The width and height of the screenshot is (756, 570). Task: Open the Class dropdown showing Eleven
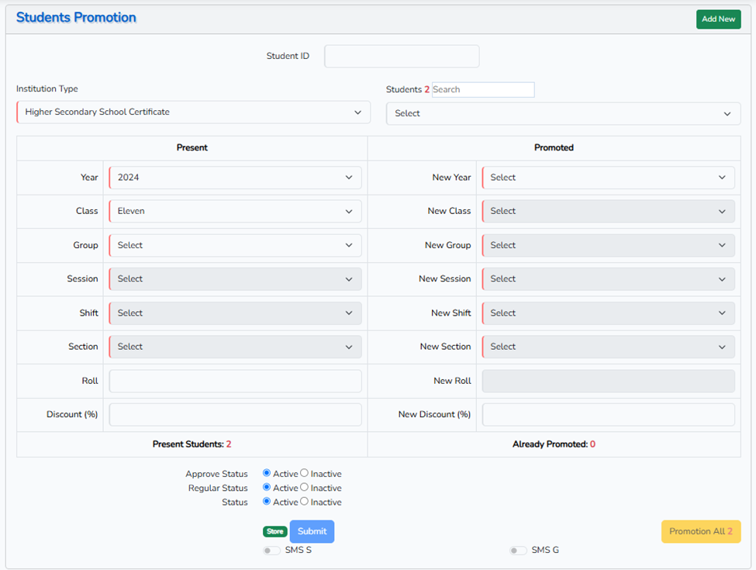pos(235,211)
